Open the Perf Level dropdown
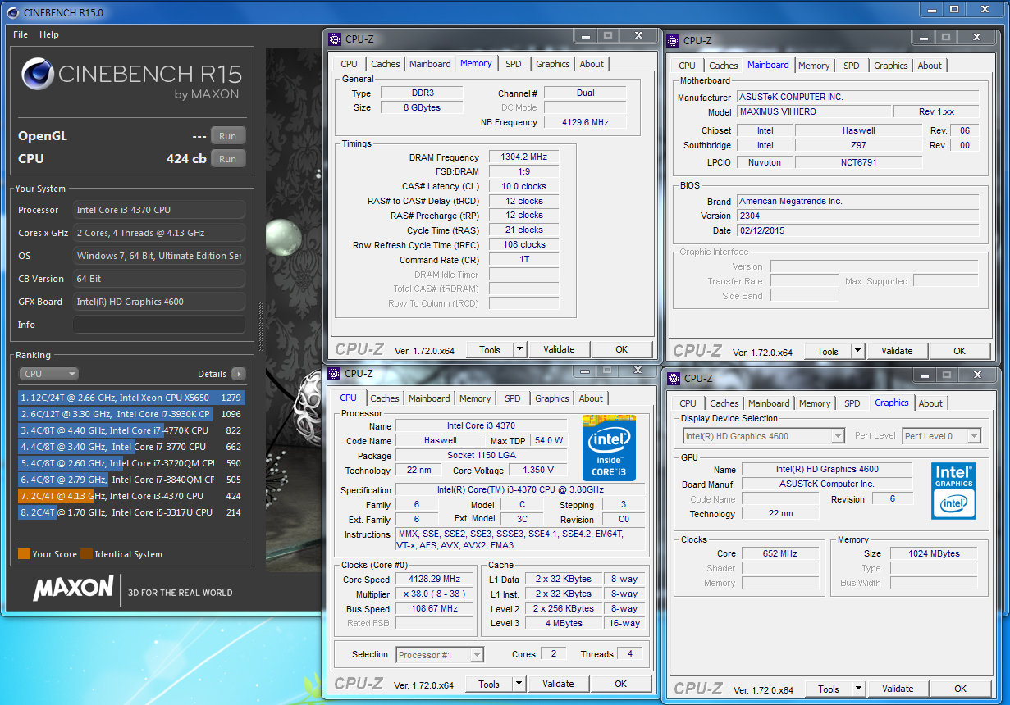 [x=941, y=436]
